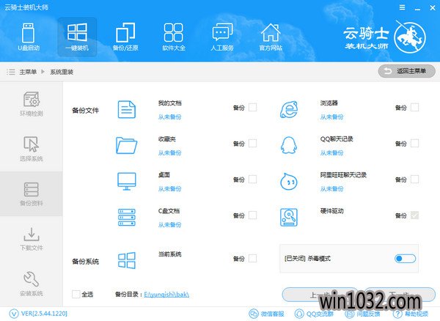Click 从未备份 under 收藏夹

pos(170,152)
